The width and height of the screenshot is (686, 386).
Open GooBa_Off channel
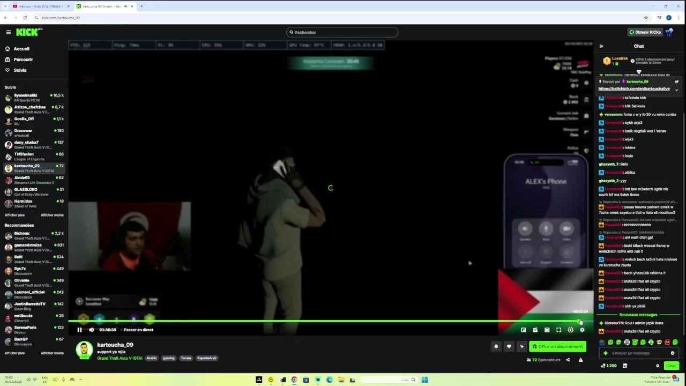pyautogui.click(x=34, y=121)
